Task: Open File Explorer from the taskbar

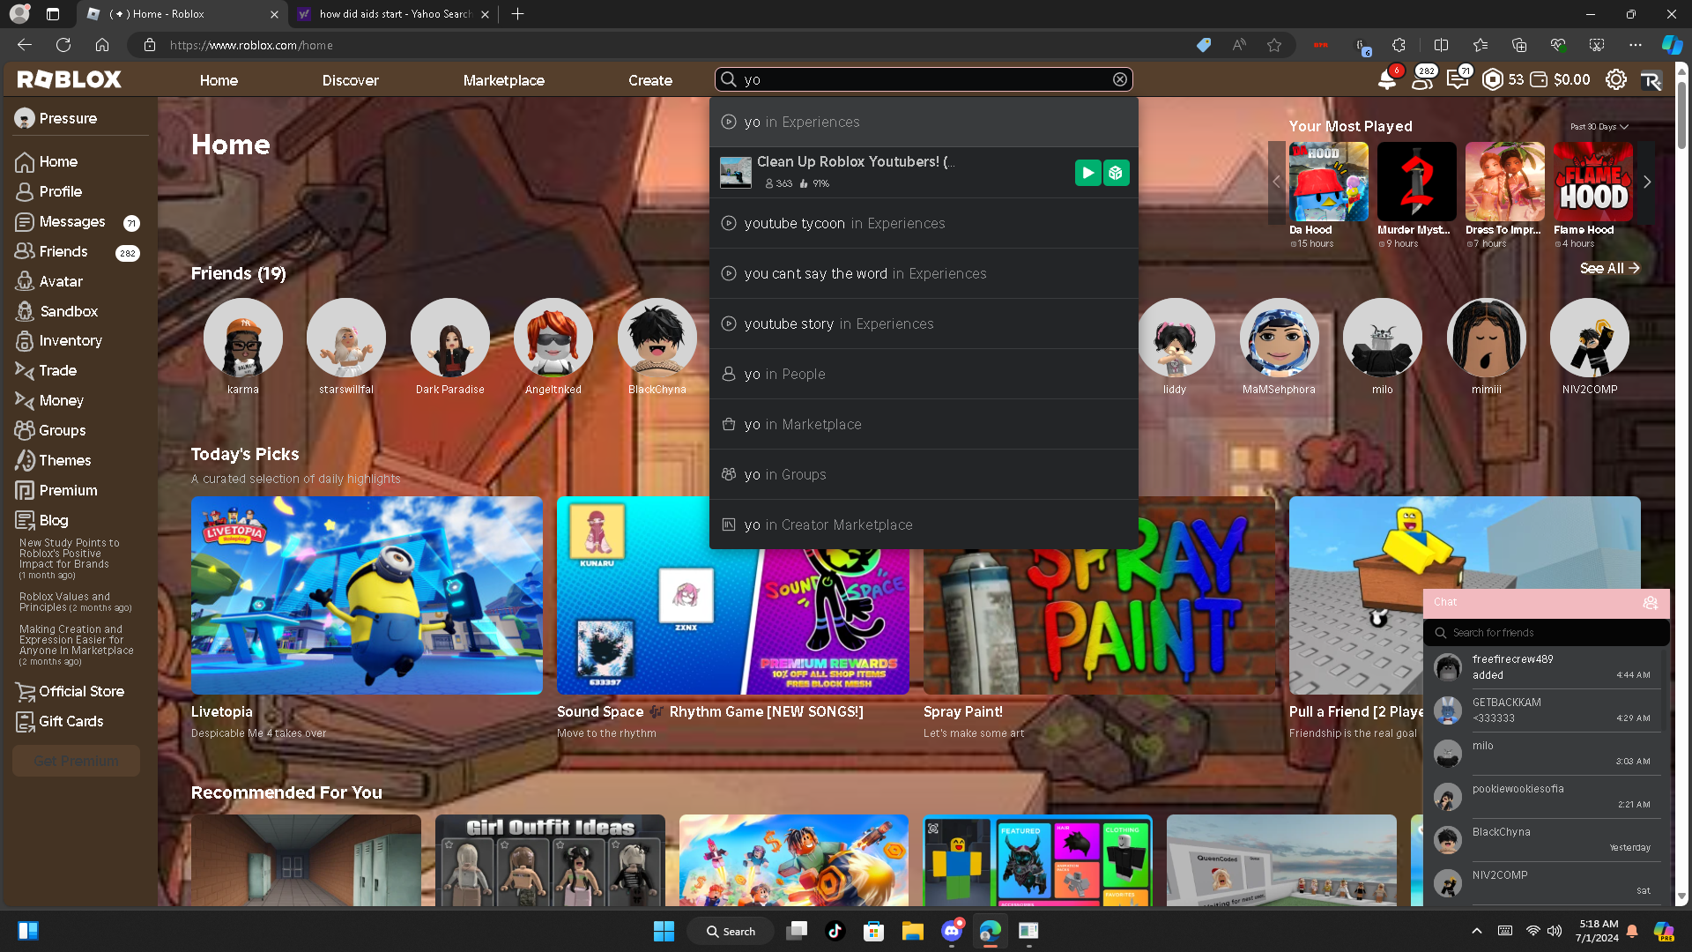Action: click(x=912, y=931)
